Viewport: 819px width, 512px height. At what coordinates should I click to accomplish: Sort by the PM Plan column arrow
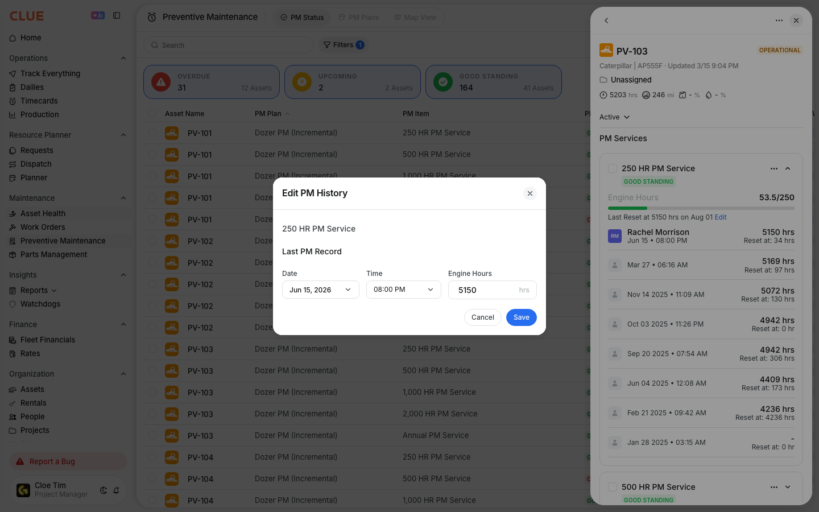tap(287, 114)
